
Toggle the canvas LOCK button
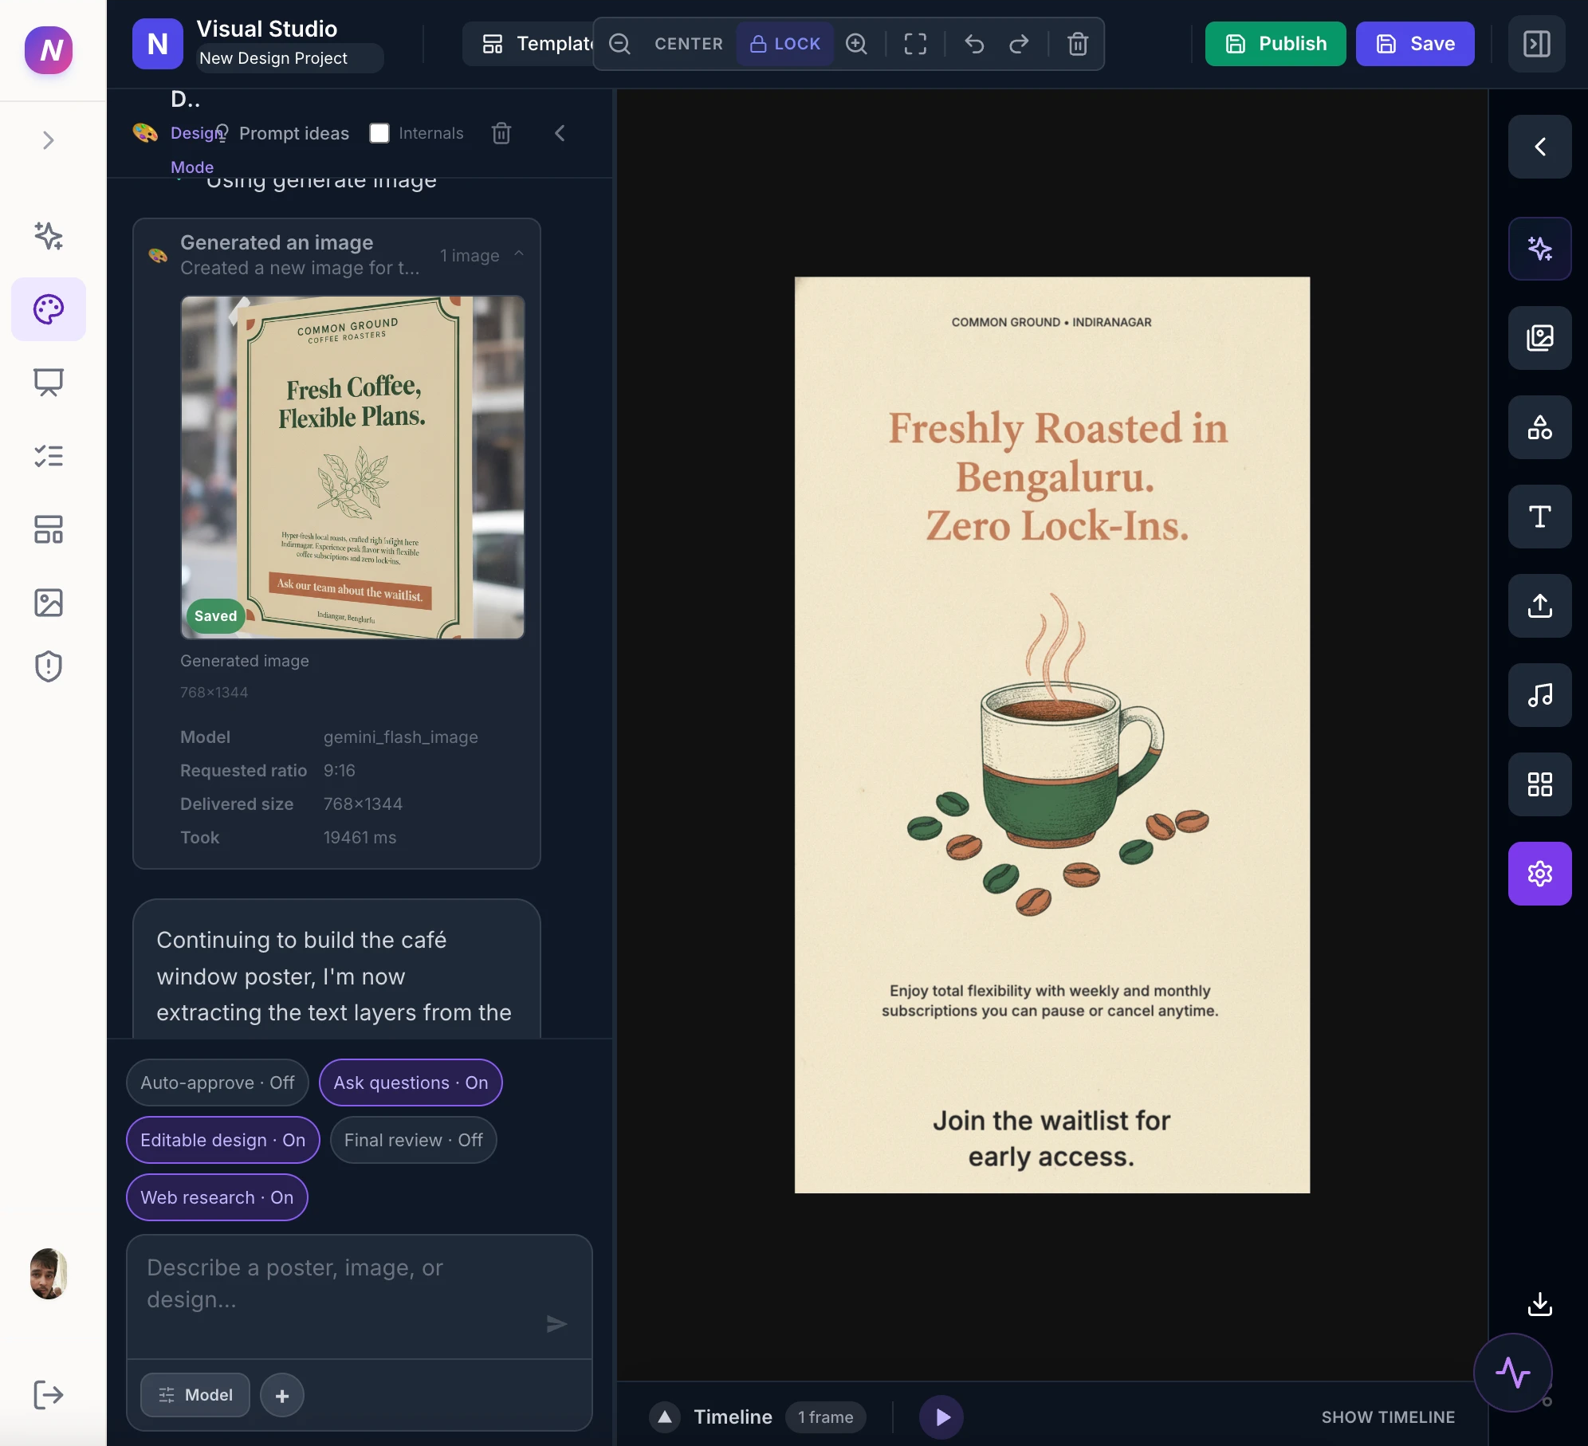pos(785,44)
